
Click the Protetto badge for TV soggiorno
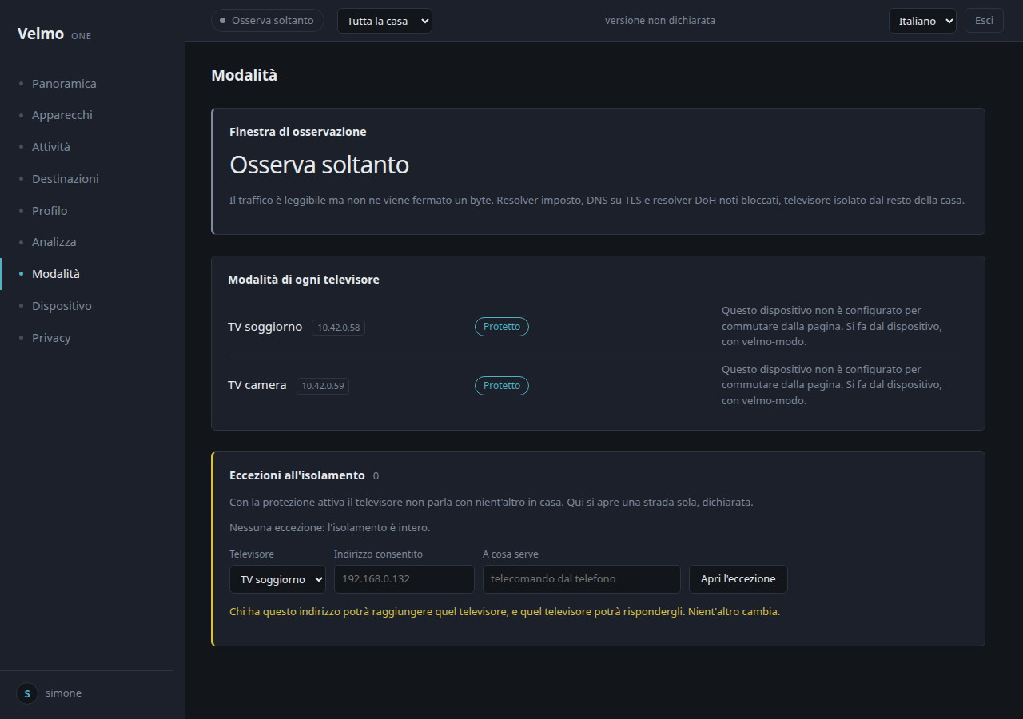click(502, 327)
